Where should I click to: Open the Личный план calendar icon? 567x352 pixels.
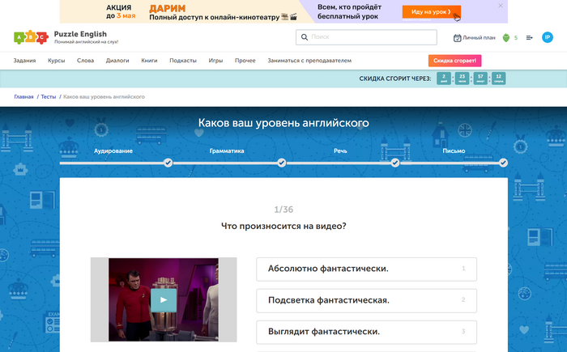click(458, 37)
